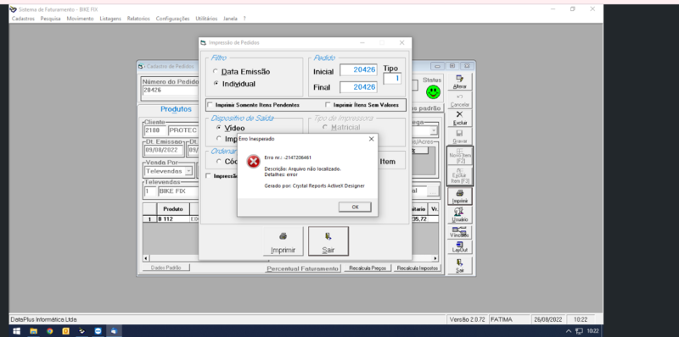Screen dimensions: 679x337
Task: Click the Número do Pedido field
Action: click(x=170, y=91)
